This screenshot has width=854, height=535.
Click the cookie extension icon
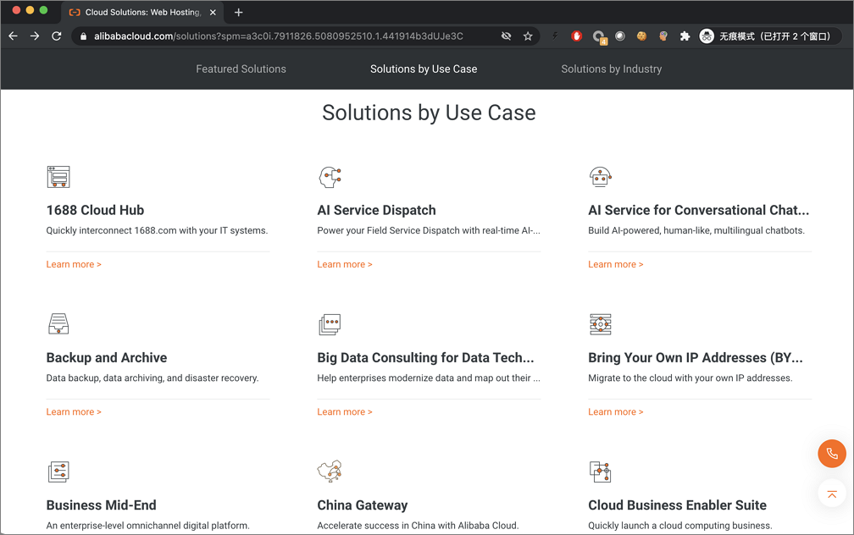[x=641, y=36]
